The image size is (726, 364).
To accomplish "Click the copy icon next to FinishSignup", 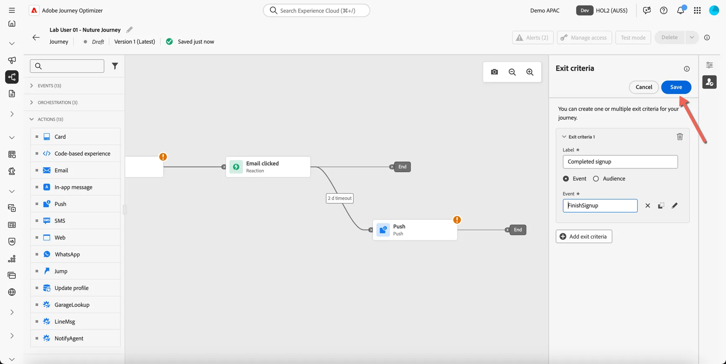I will click(x=661, y=206).
